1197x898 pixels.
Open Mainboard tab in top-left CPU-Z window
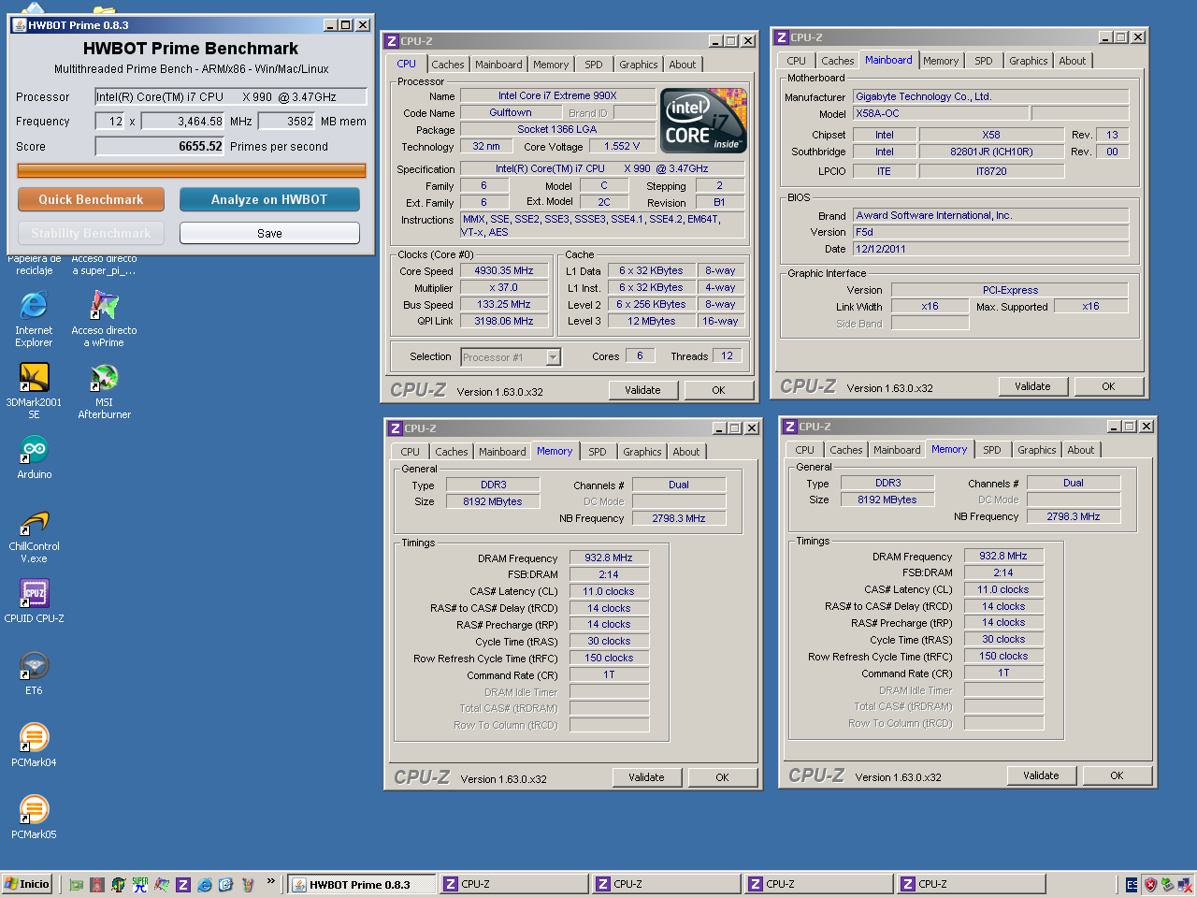tap(498, 65)
